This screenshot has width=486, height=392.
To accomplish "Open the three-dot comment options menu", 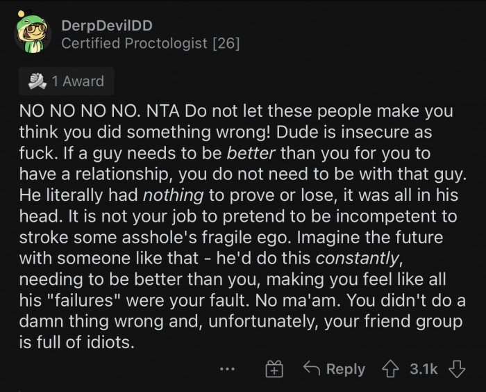I will tap(226, 370).
